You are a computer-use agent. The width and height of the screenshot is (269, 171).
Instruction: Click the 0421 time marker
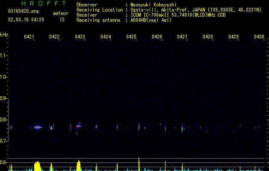click(x=29, y=37)
